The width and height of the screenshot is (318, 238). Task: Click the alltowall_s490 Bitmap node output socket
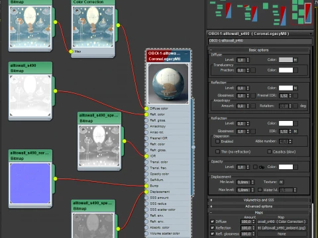click(x=55, y=91)
